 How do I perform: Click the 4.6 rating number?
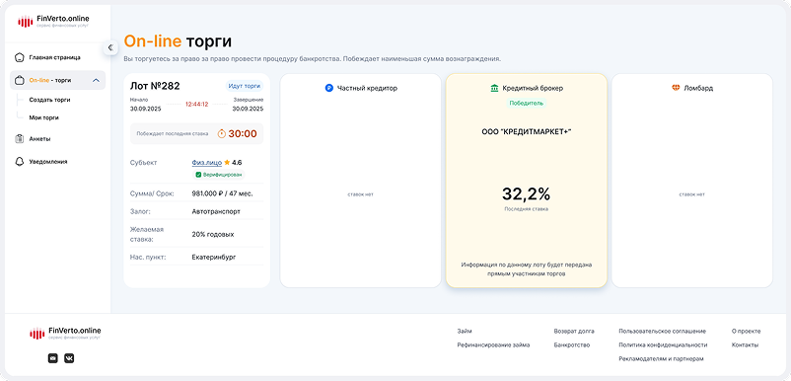click(x=237, y=163)
